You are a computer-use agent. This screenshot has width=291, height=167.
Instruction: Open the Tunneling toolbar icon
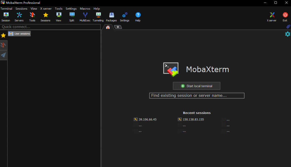pos(98,17)
